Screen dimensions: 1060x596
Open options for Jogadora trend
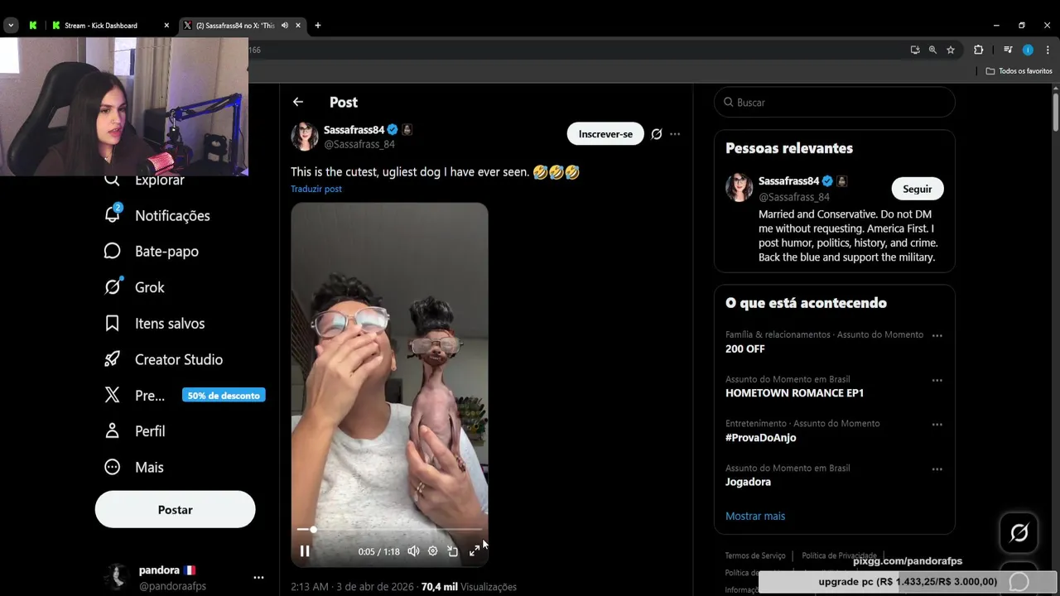point(937,469)
